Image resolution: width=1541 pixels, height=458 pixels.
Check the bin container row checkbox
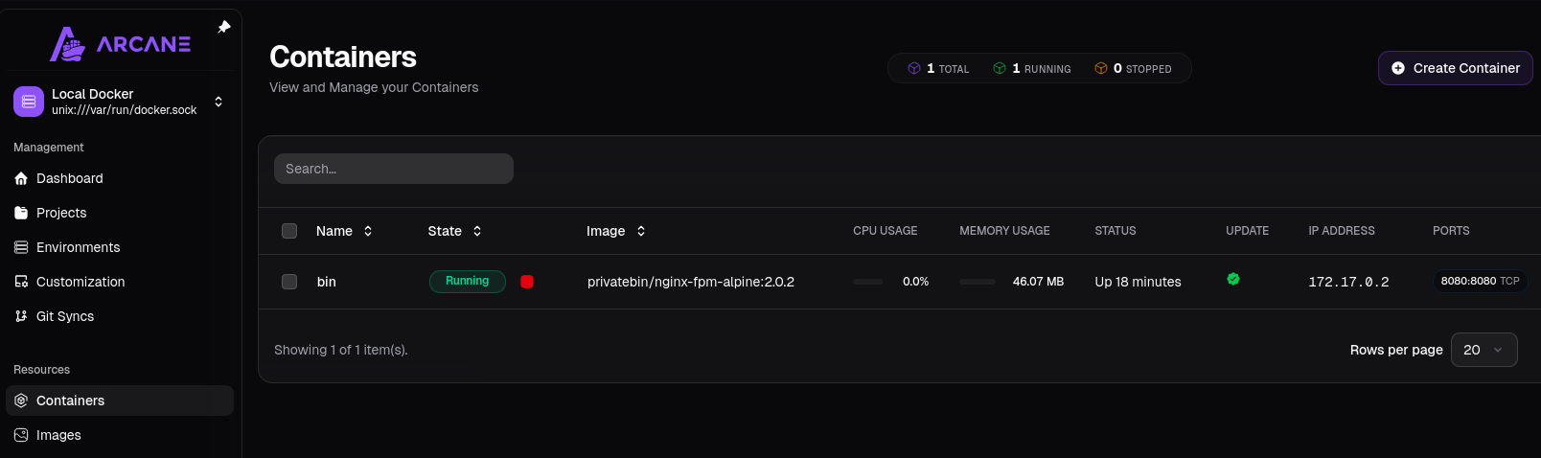pyautogui.click(x=289, y=282)
